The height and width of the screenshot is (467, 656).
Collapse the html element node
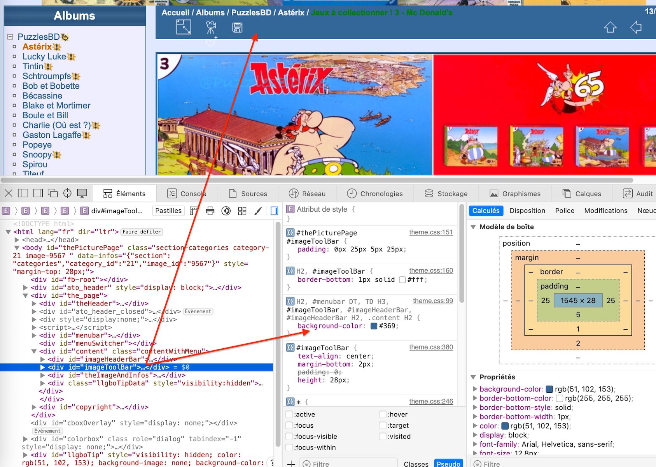8,232
